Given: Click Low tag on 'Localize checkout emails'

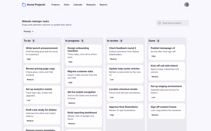Looking at the screenshot, I should point(112,97).
